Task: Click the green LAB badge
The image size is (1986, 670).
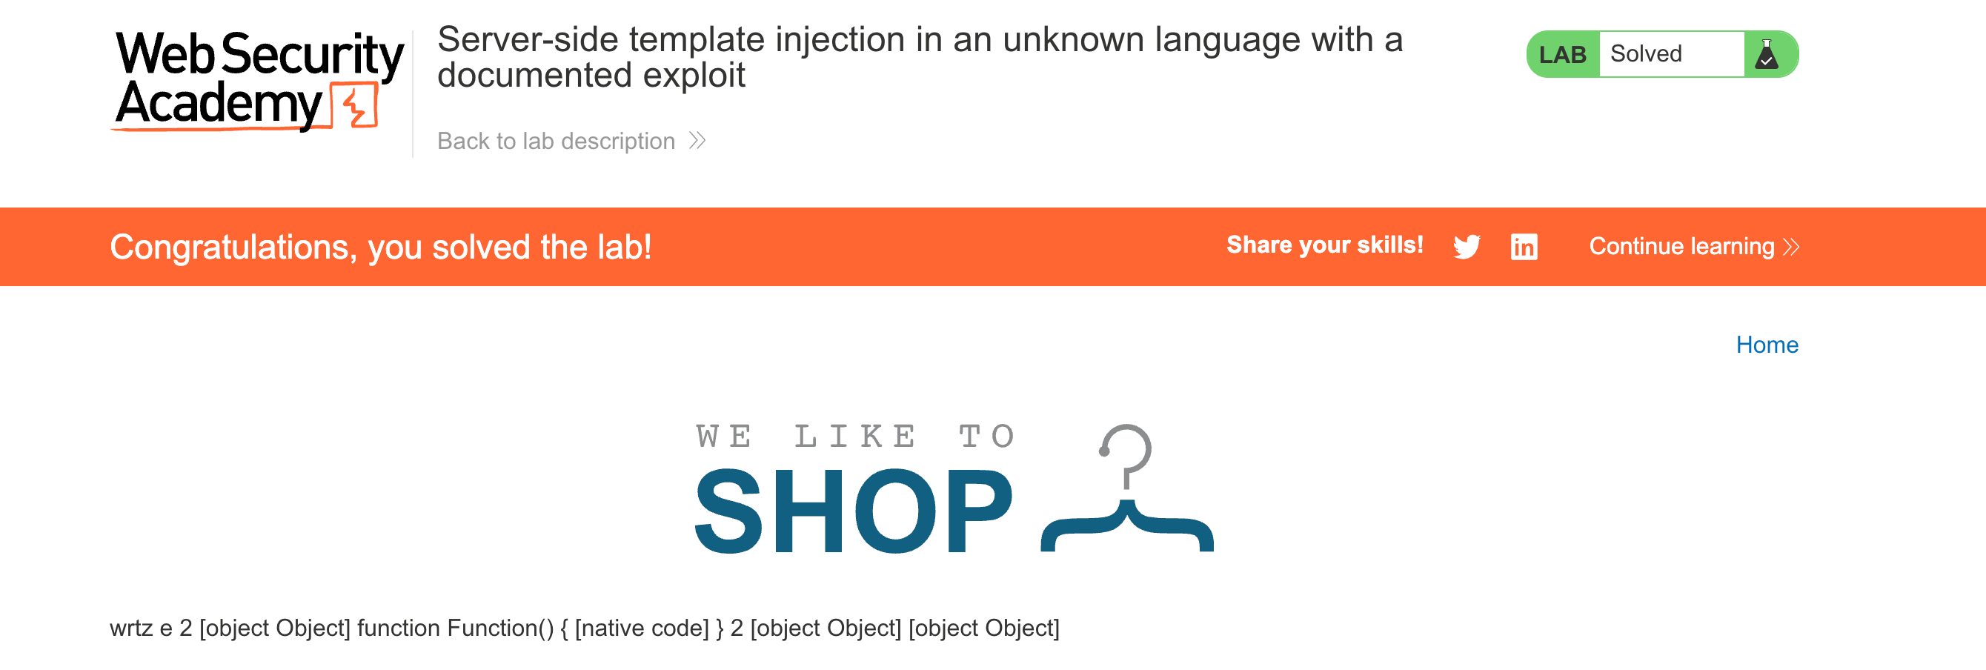Action: click(1562, 55)
